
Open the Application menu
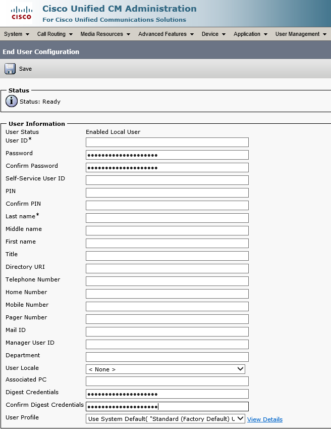coord(250,34)
